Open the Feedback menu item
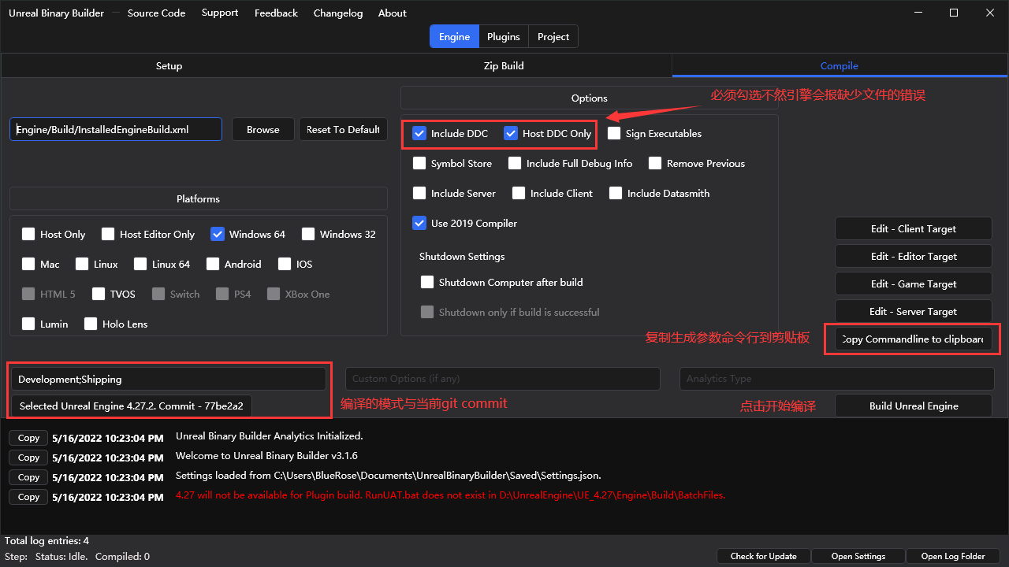The height and width of the screenshot is (567, 1009). 276,13
